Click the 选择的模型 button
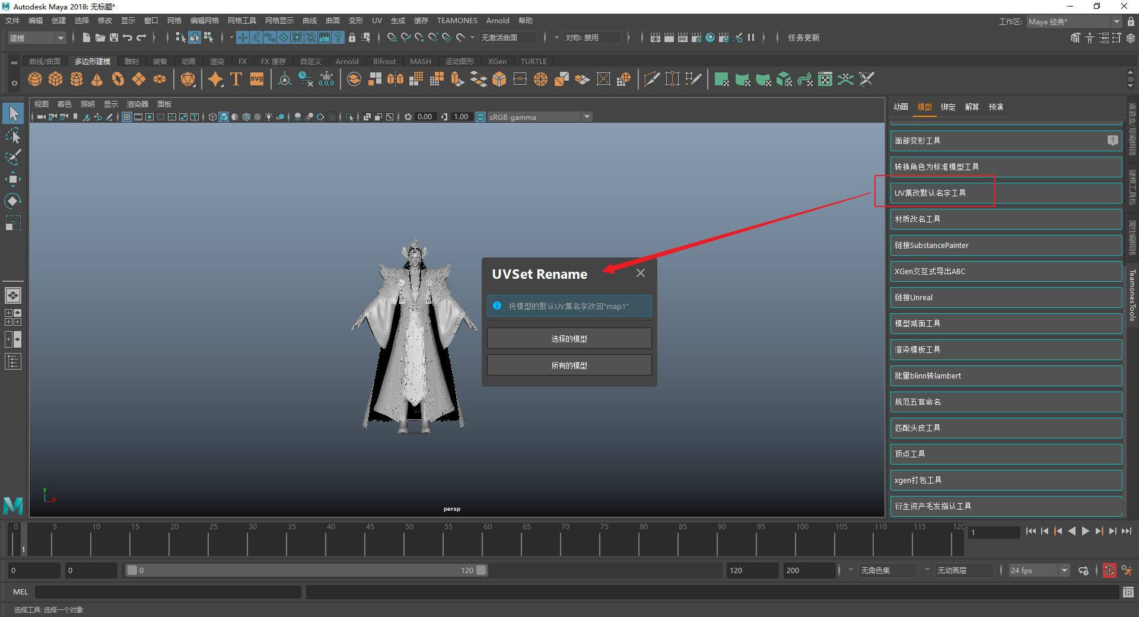The image size is (1139, 617). coord(569,339)
